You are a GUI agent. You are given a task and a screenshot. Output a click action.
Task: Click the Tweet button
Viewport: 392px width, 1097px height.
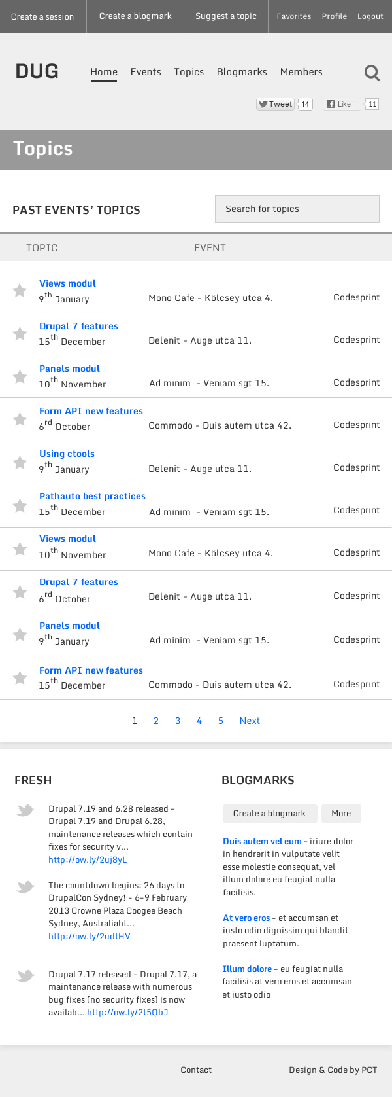point(275,104)
